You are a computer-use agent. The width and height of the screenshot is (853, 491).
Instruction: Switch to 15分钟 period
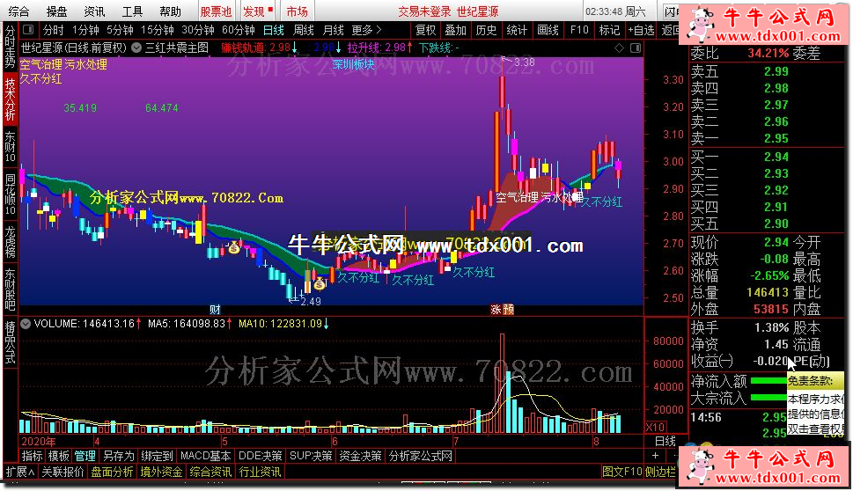click(158, 30)
